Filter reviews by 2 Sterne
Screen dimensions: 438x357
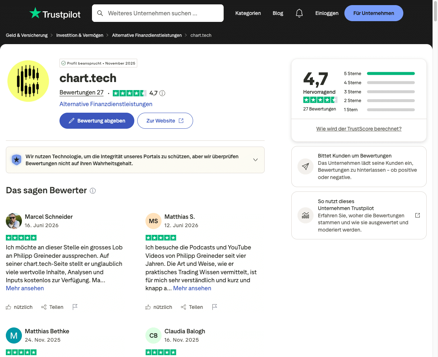click(379, 101)
